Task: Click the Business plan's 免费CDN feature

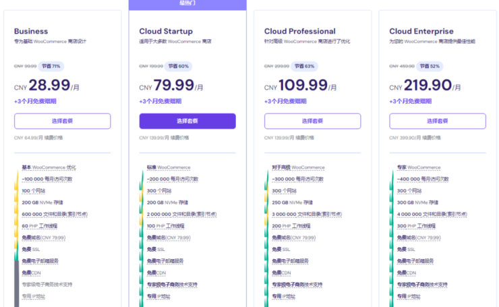Action: [x=31, y=273]
